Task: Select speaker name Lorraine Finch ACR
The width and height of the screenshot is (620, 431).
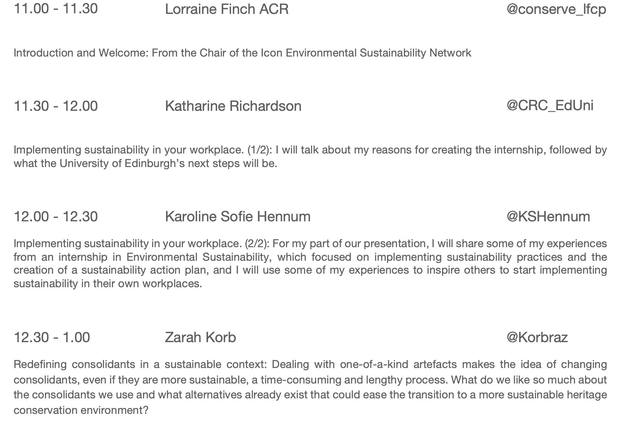Action: 227,9
